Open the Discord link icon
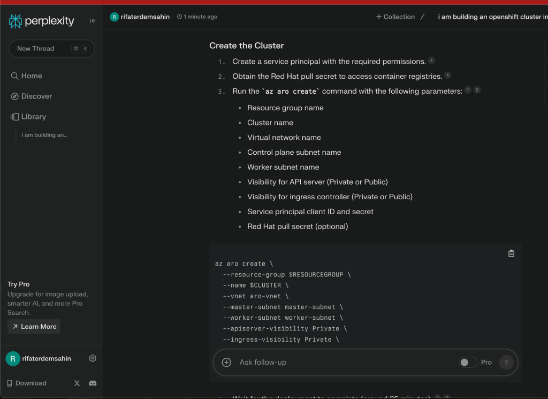Image resolution: width=548 pixels, height=399 pixels. point(93,383)
